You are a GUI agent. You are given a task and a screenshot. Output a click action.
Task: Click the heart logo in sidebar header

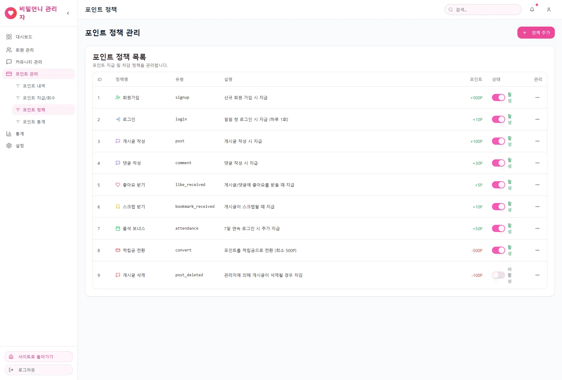tap(11, 13)
